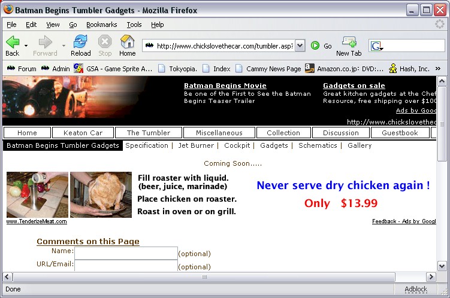Click the horizontal scrollbar thumb
Viewport: 450px width, 298px height.
(x=204, y=277)
